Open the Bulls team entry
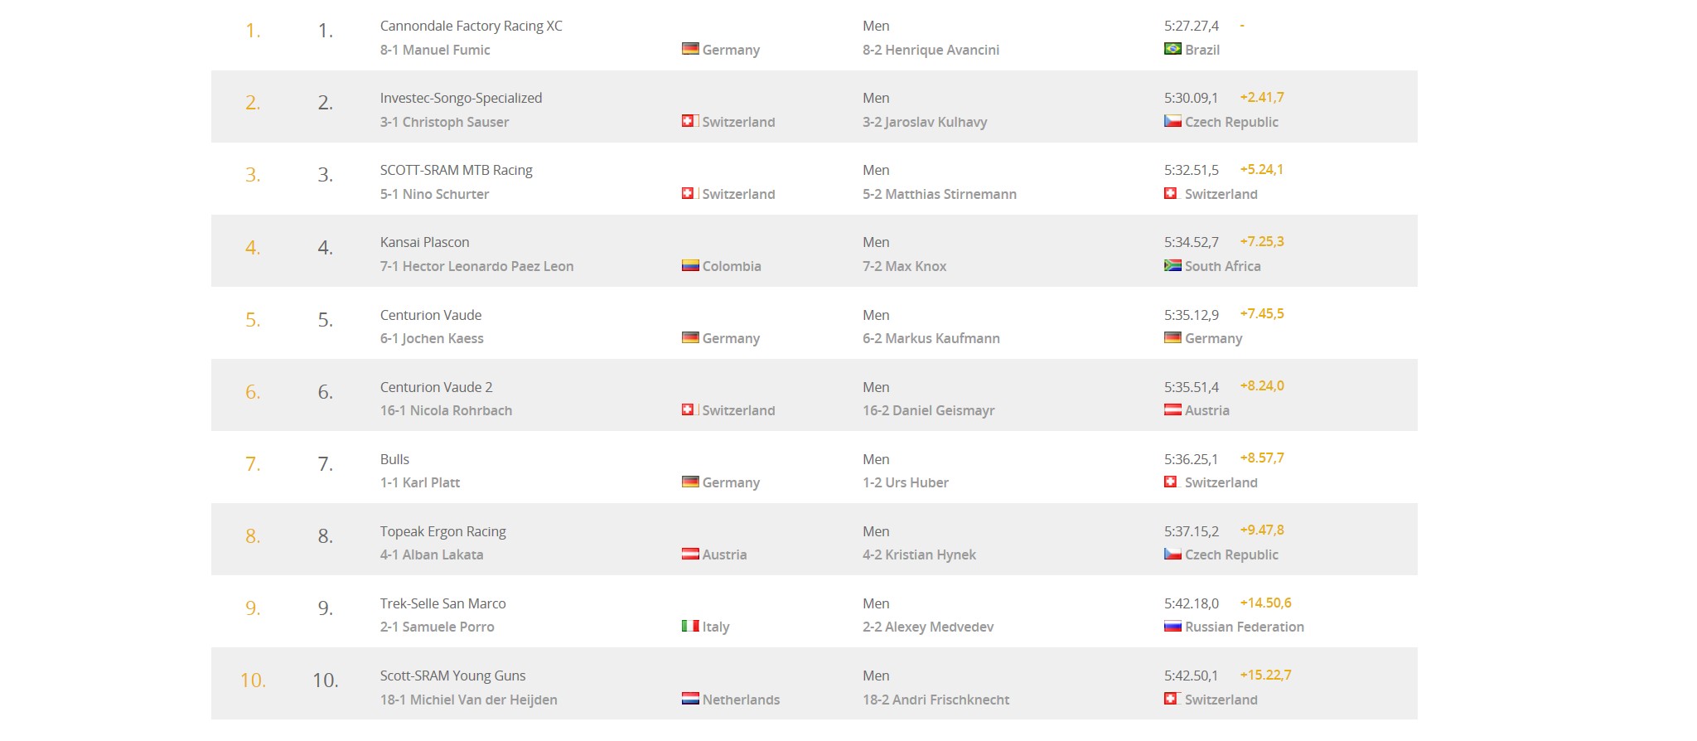Image resolution: width=1697 pixels, height=741 pixels. click(x=394, y=459)
